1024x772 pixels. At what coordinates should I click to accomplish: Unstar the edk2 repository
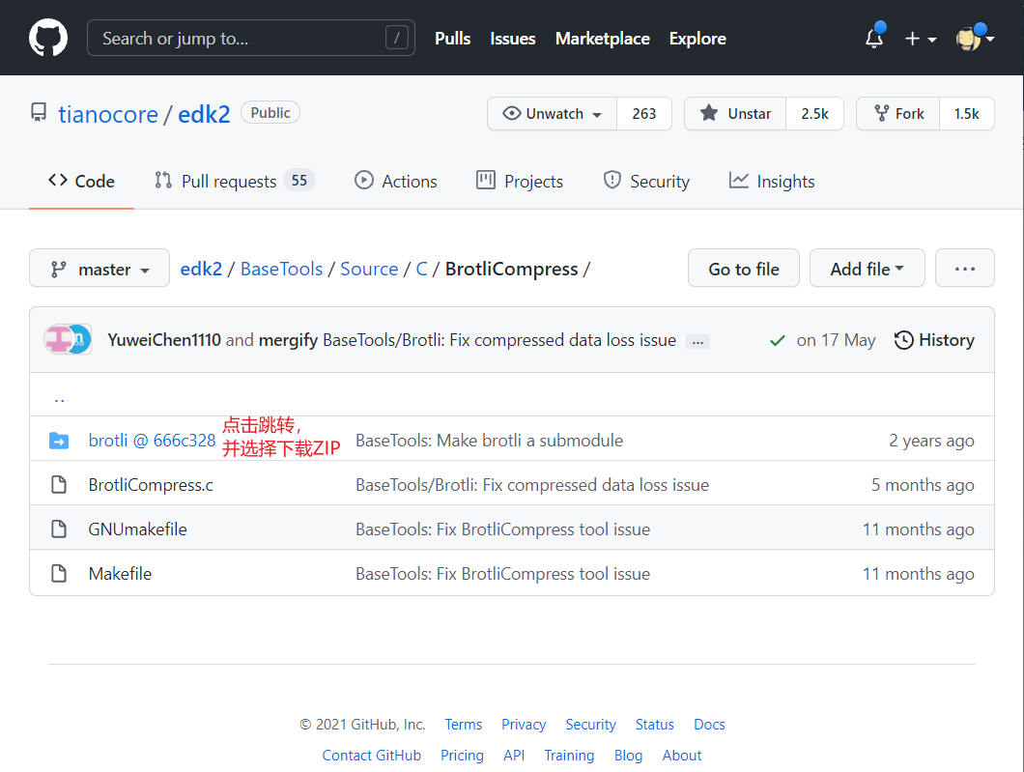coord(734,113)
